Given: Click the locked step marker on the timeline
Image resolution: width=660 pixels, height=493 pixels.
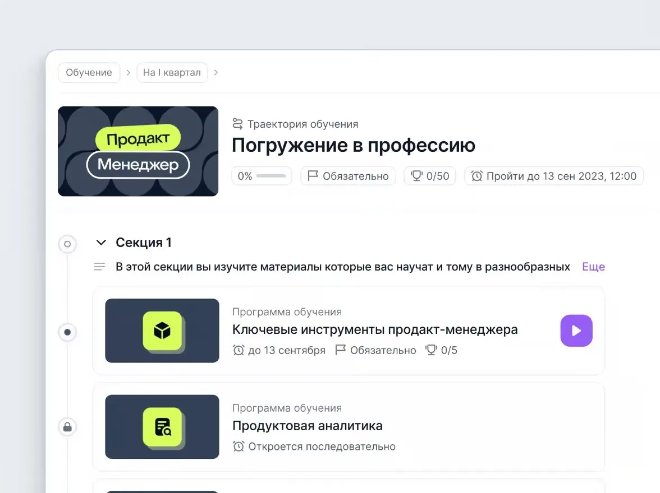Looking at the screenshot, I should click(x=67, y=427).
